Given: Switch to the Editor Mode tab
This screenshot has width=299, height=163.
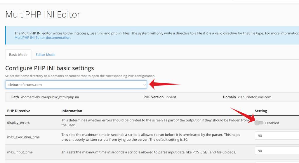Looking at the screenshot, I should (45, 55).
